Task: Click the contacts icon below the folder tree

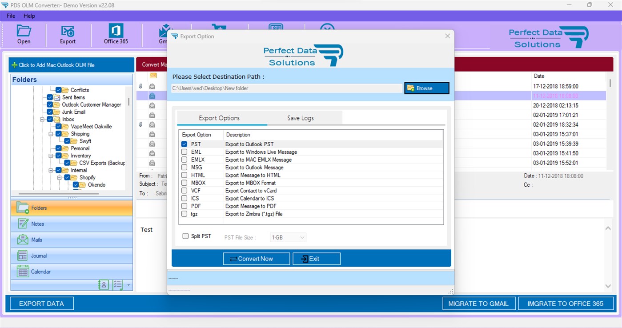Action: click(x=103, y=285)
